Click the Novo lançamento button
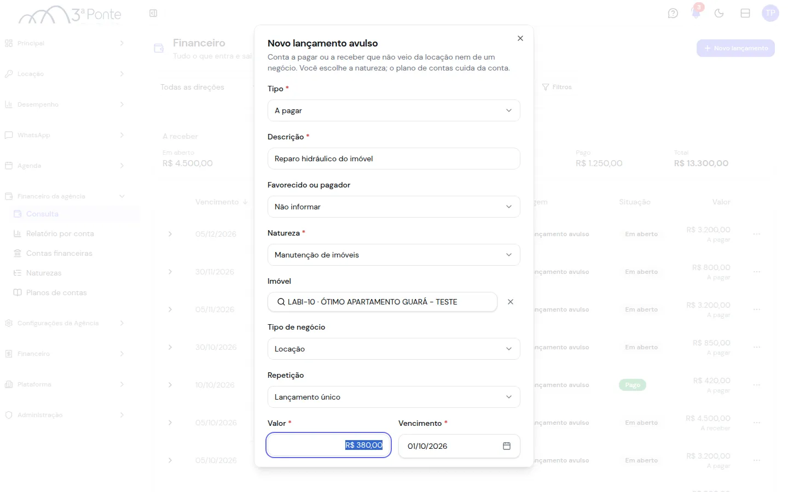 [735, 48]
